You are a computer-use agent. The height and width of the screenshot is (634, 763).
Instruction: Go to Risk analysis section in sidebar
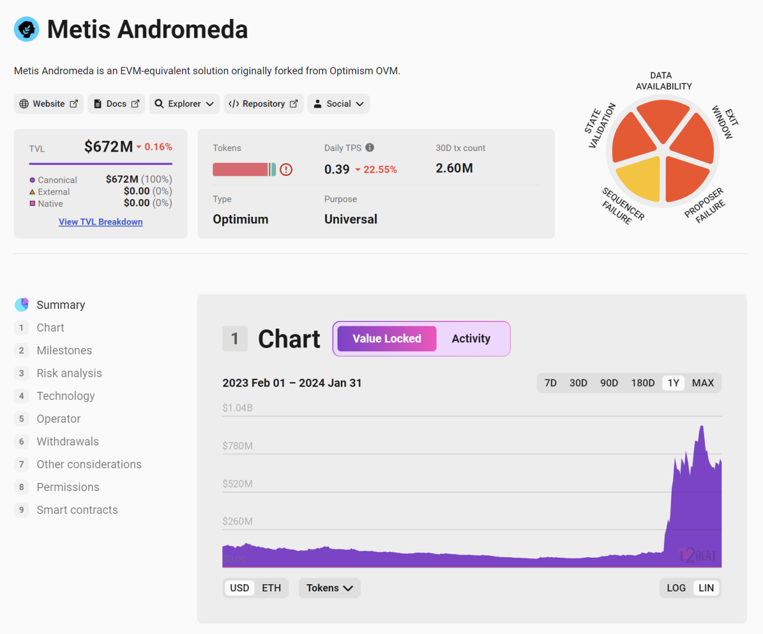[69, 373]
